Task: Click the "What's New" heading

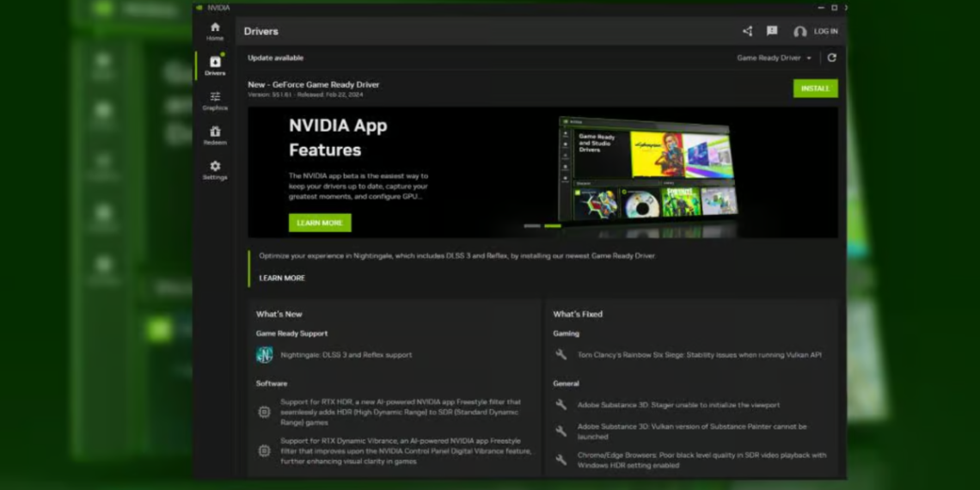Action: pyautogui.click(x=279, y=314)
